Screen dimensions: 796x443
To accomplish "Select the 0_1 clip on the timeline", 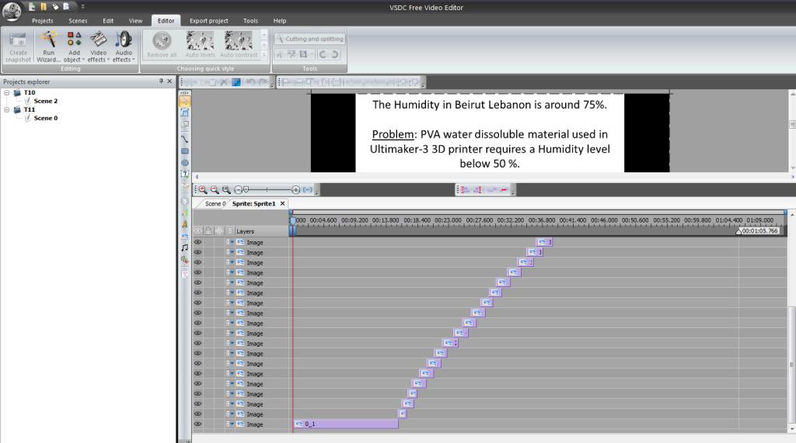I will [x=346, y=424].
